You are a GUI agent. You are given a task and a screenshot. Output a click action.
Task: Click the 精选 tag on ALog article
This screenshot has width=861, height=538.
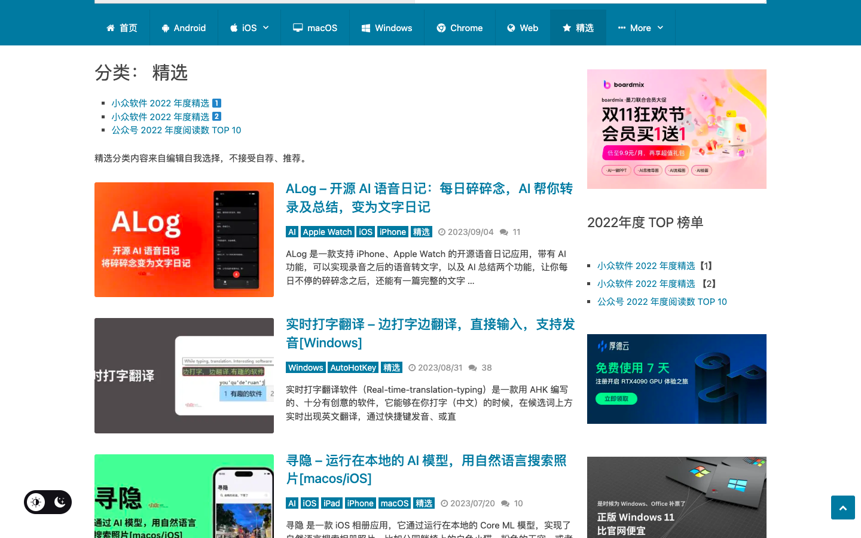pos(422,232)
